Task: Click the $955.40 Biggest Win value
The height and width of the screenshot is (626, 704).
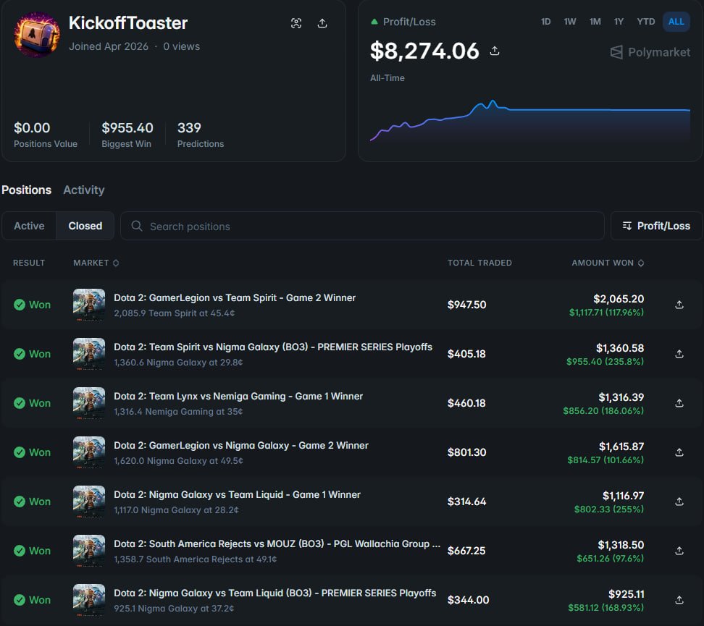Action: pyautogui.click(x=127, y=128)
